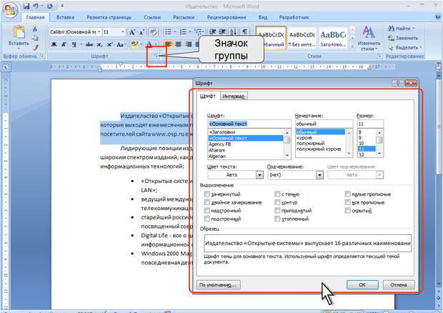This screenshot has width=443, height=313.
Task: Toggle bold (Ж) formatting
Action: (54, 44)
